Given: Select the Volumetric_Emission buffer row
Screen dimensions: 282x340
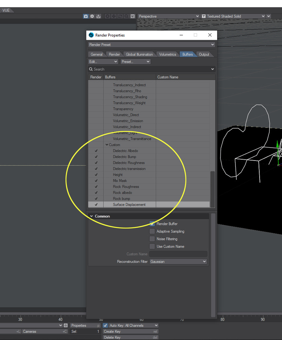Looking at the screenshot, I should (149, 121).
